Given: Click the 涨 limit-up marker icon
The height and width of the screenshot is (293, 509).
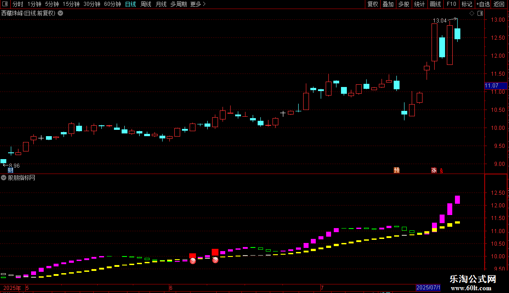Looking at the screenshot, I should (x=434, y=170).
